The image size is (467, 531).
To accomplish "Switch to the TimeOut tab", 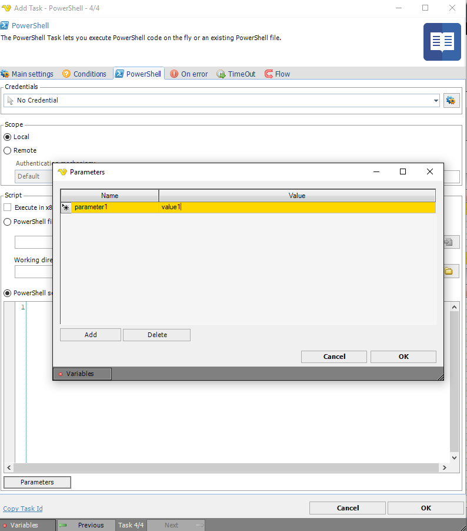I will point(236,74).
